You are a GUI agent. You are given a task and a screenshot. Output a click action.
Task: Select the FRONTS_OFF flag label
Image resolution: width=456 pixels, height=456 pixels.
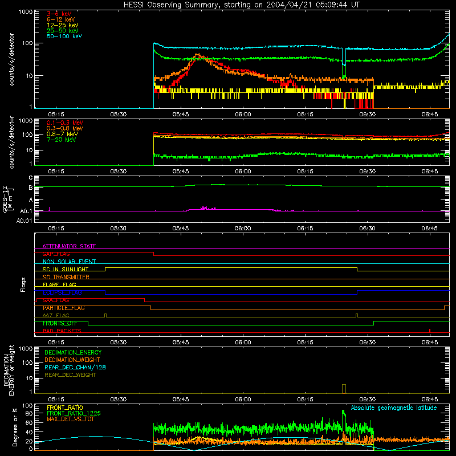[x=60, y=323]
